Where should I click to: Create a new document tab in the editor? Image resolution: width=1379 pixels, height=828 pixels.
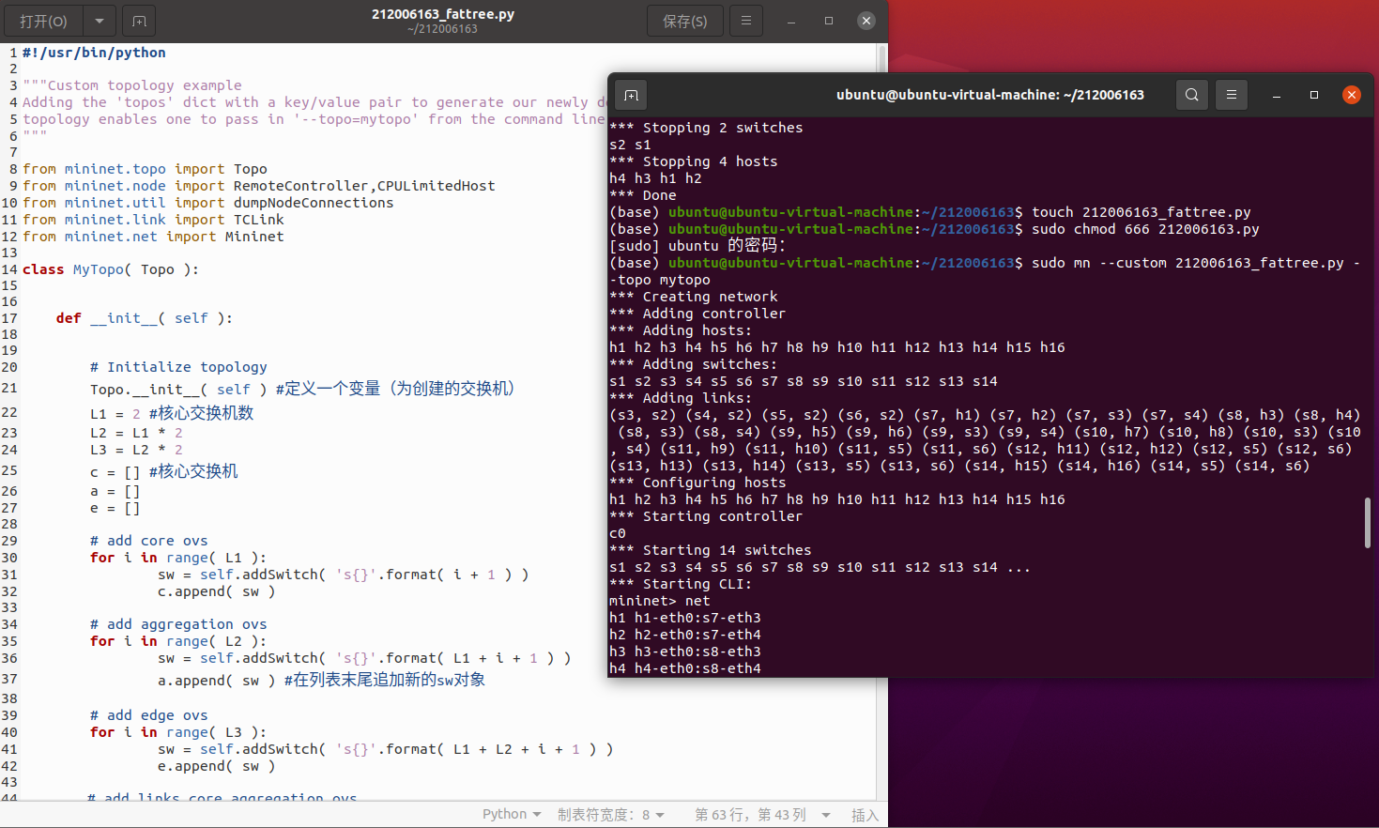139,21
